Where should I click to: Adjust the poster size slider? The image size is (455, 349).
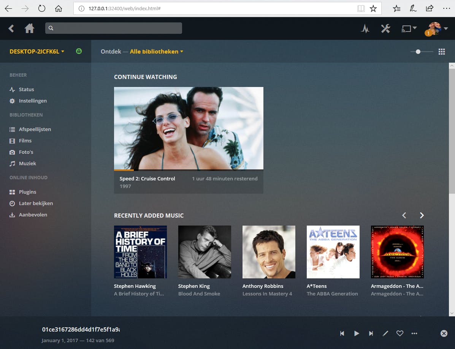(418, 51)
